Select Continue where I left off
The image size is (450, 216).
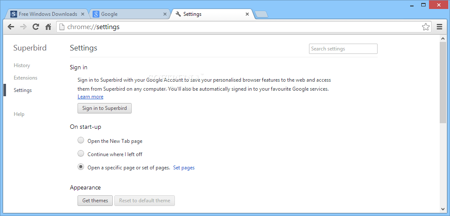(x=81, y=154)
